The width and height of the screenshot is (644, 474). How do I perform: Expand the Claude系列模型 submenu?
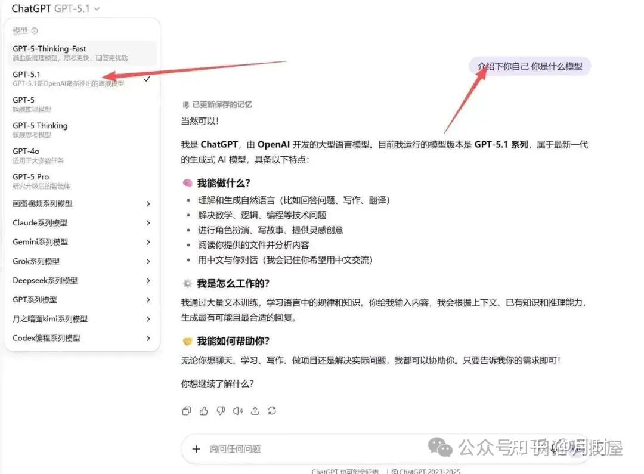click(x=82, y=223)
